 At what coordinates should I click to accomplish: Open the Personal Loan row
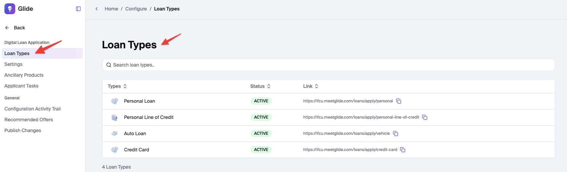pos(140,101)
